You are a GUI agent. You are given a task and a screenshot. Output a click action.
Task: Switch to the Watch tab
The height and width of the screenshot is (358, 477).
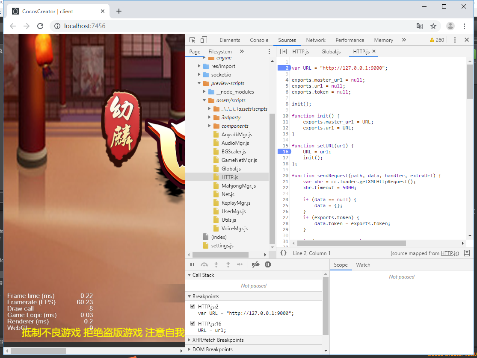point(363,265)
